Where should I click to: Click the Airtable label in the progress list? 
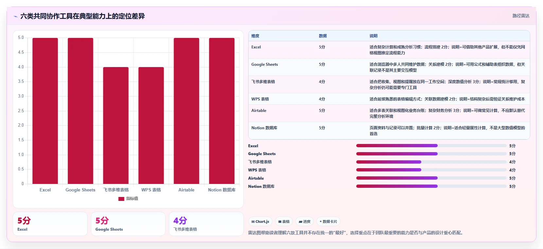(x=256, y=178)
